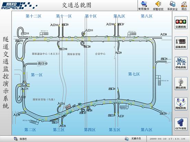
Task: Click the 入口9 entrance marker
Action: pyautogui.click(x=119, y=52)
